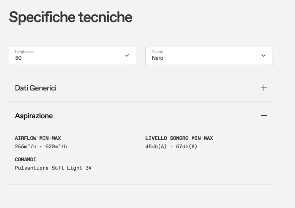The width and height of the screenshot is (295, 208).
Task: Click the selected value 50 in Larghezza
Action: tap(18, 58)
